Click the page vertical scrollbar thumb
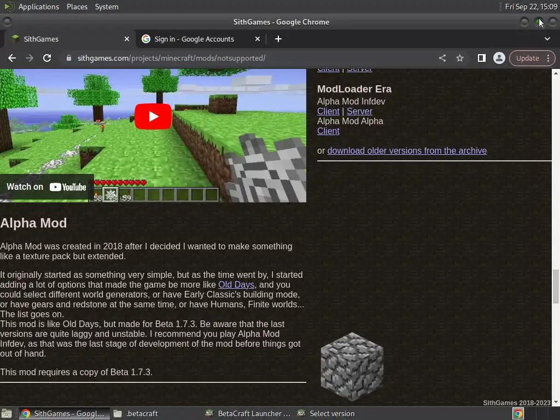Screen dimensions: 560x420 [556, 287]
